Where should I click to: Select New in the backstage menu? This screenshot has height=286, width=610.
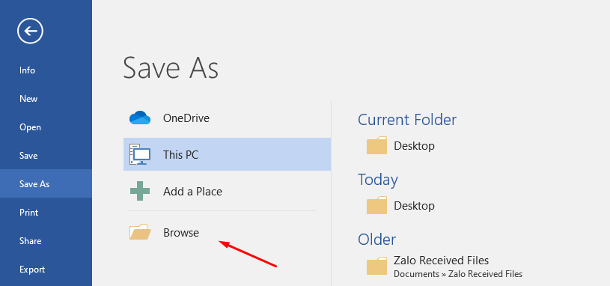click(x=28, y=99)
